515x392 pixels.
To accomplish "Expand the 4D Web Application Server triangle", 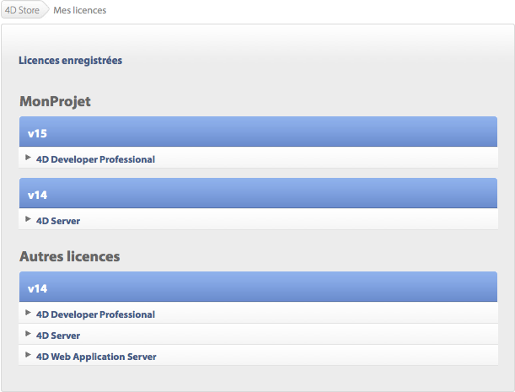I will pyautogui.click(x=29, y=355).
